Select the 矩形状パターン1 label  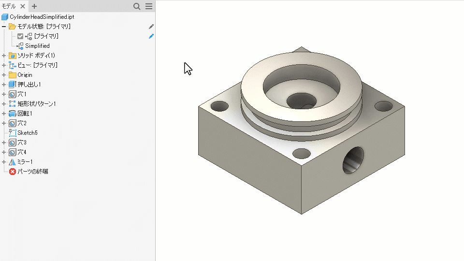pyautogui.click(x=37, y=104)
